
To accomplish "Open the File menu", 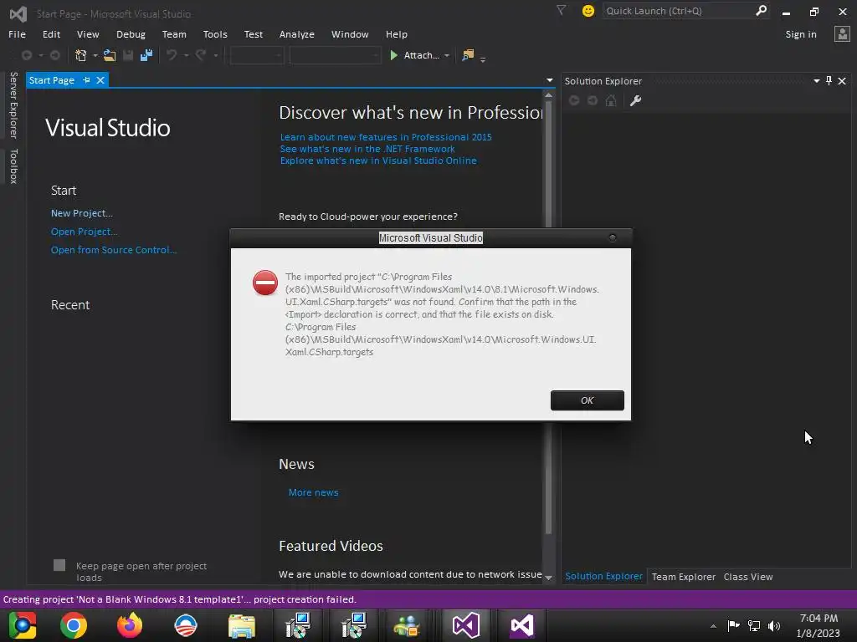I will (x=17, y=33).
